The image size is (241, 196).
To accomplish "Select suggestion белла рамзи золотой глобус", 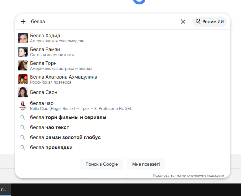I will pos(123,137).
